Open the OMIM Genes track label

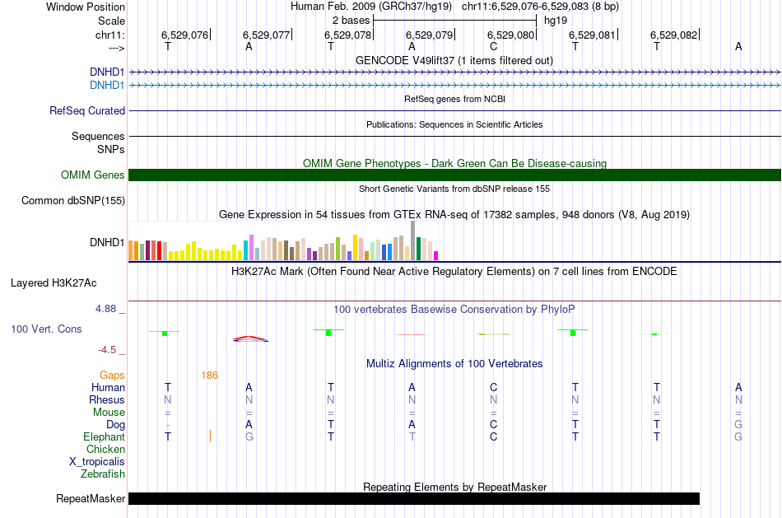[x=92, y=175]
